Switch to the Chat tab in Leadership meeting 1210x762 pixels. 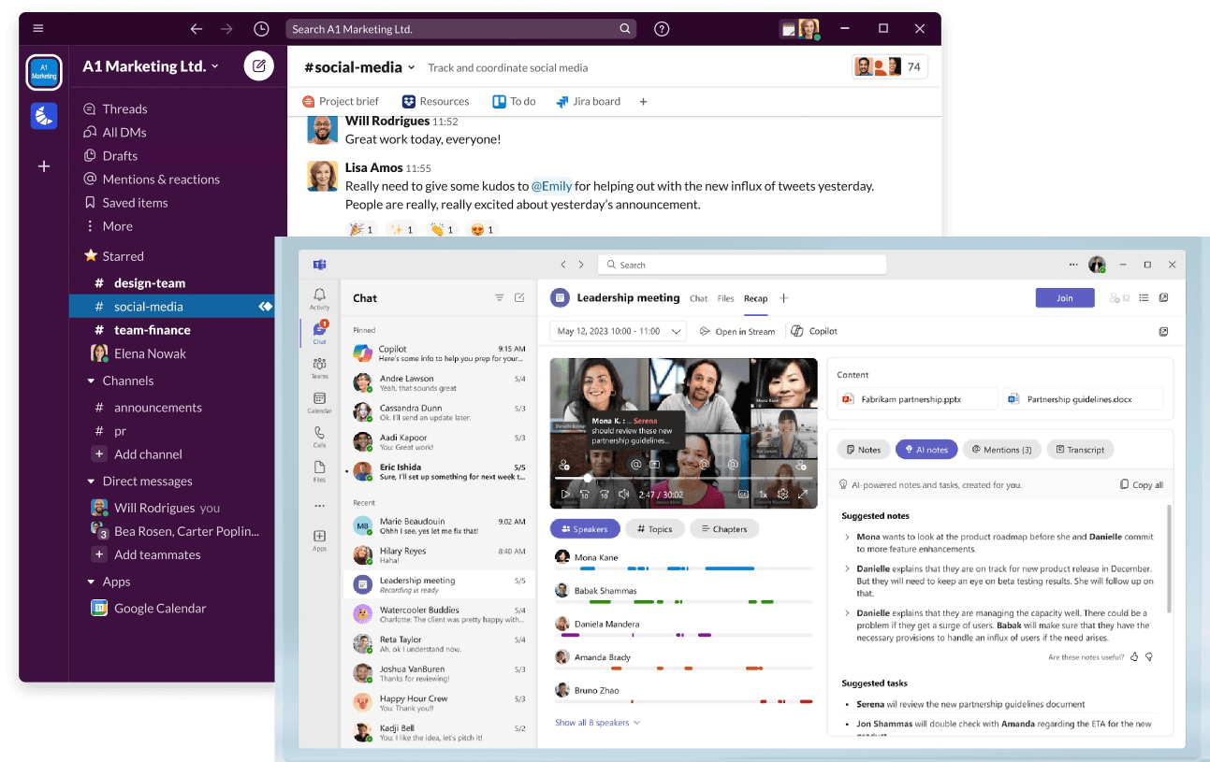coord(699,298)
